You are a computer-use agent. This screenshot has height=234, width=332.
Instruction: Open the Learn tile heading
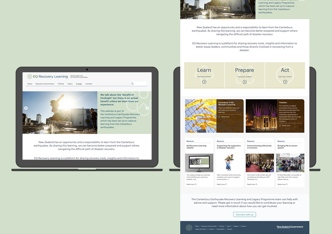[x=204, y=70]
